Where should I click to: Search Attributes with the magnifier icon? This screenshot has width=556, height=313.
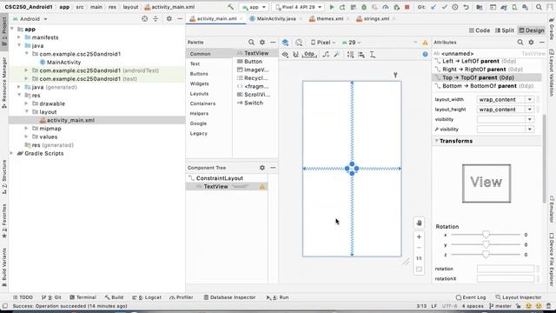click(520, 43)
